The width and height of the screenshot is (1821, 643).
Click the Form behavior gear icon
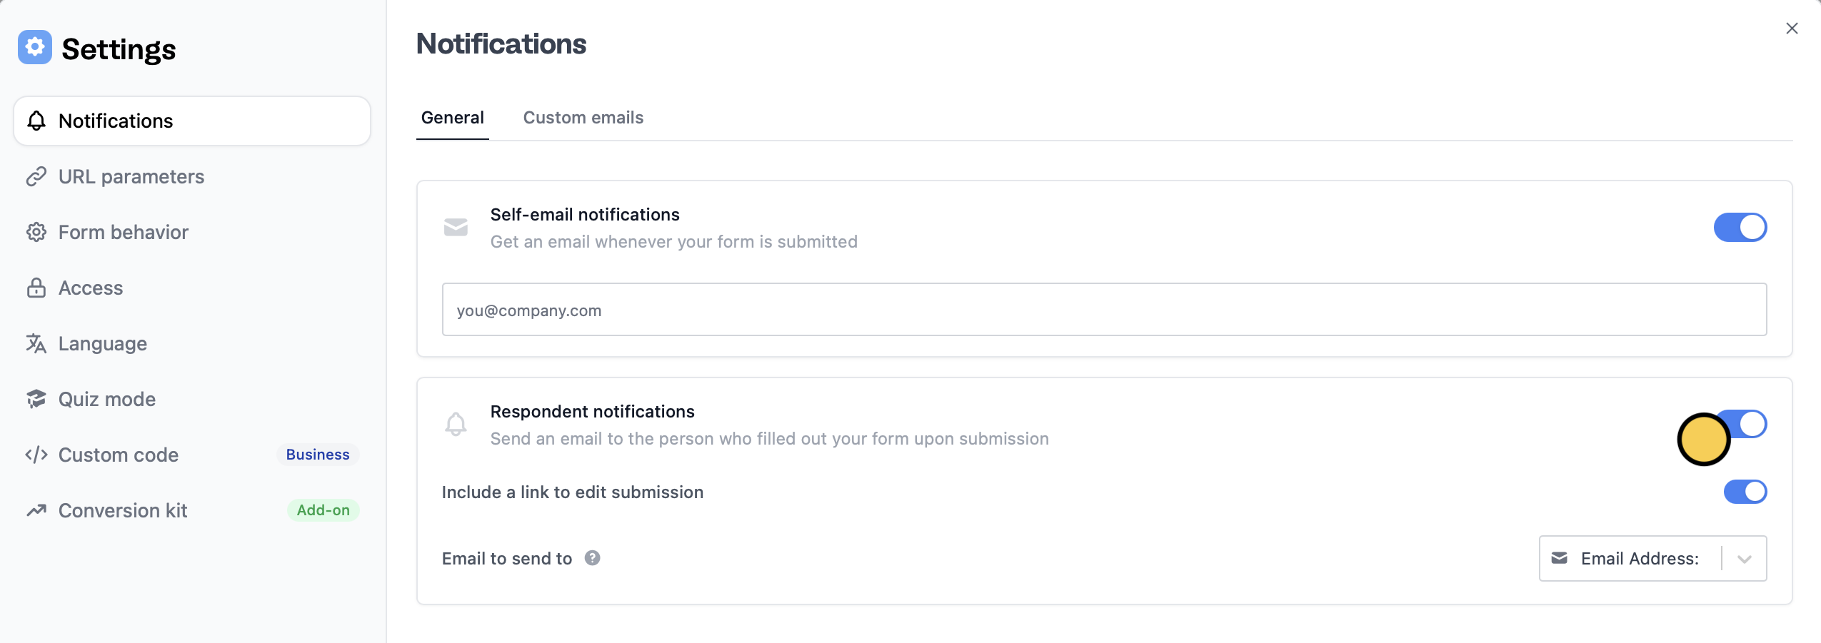(x=36, y=232)
